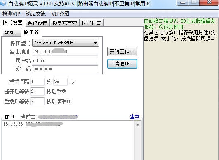
Task: Click the 重拨间隔 seconds field showing 59
Action: tap(60, 82)
